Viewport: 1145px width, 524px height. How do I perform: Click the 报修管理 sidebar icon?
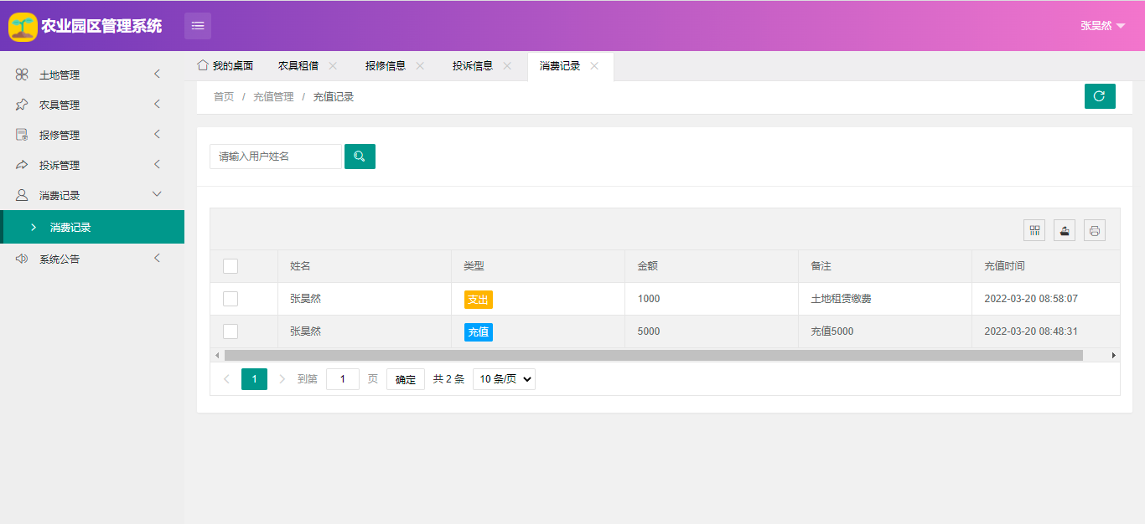click(x=22, y=135)
